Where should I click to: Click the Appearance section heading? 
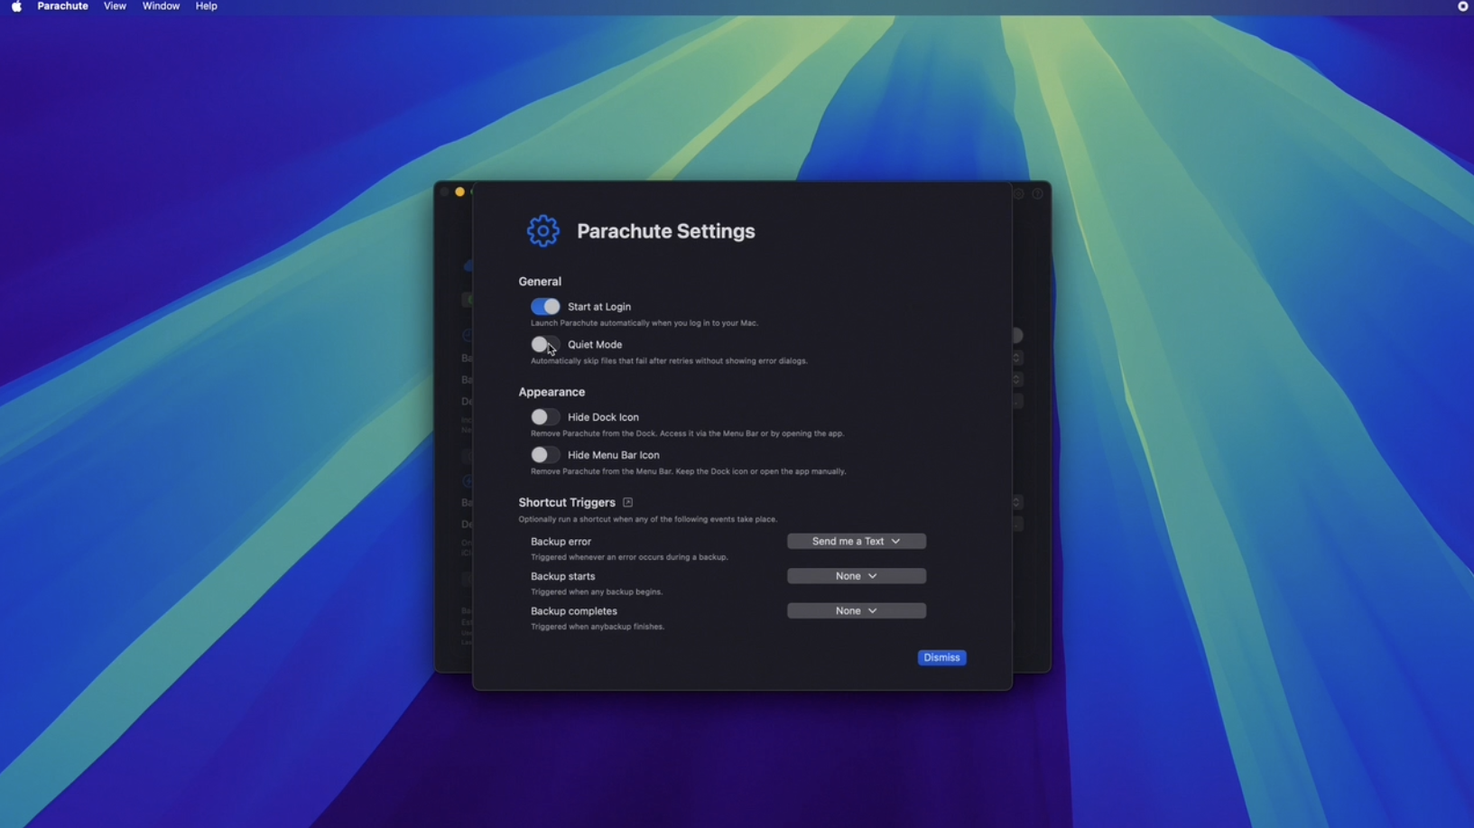552,392
